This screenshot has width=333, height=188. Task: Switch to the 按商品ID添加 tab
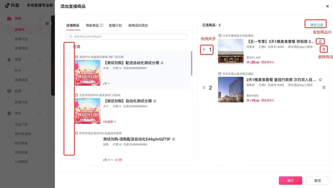pyautogui.click(x=138, y=25)
